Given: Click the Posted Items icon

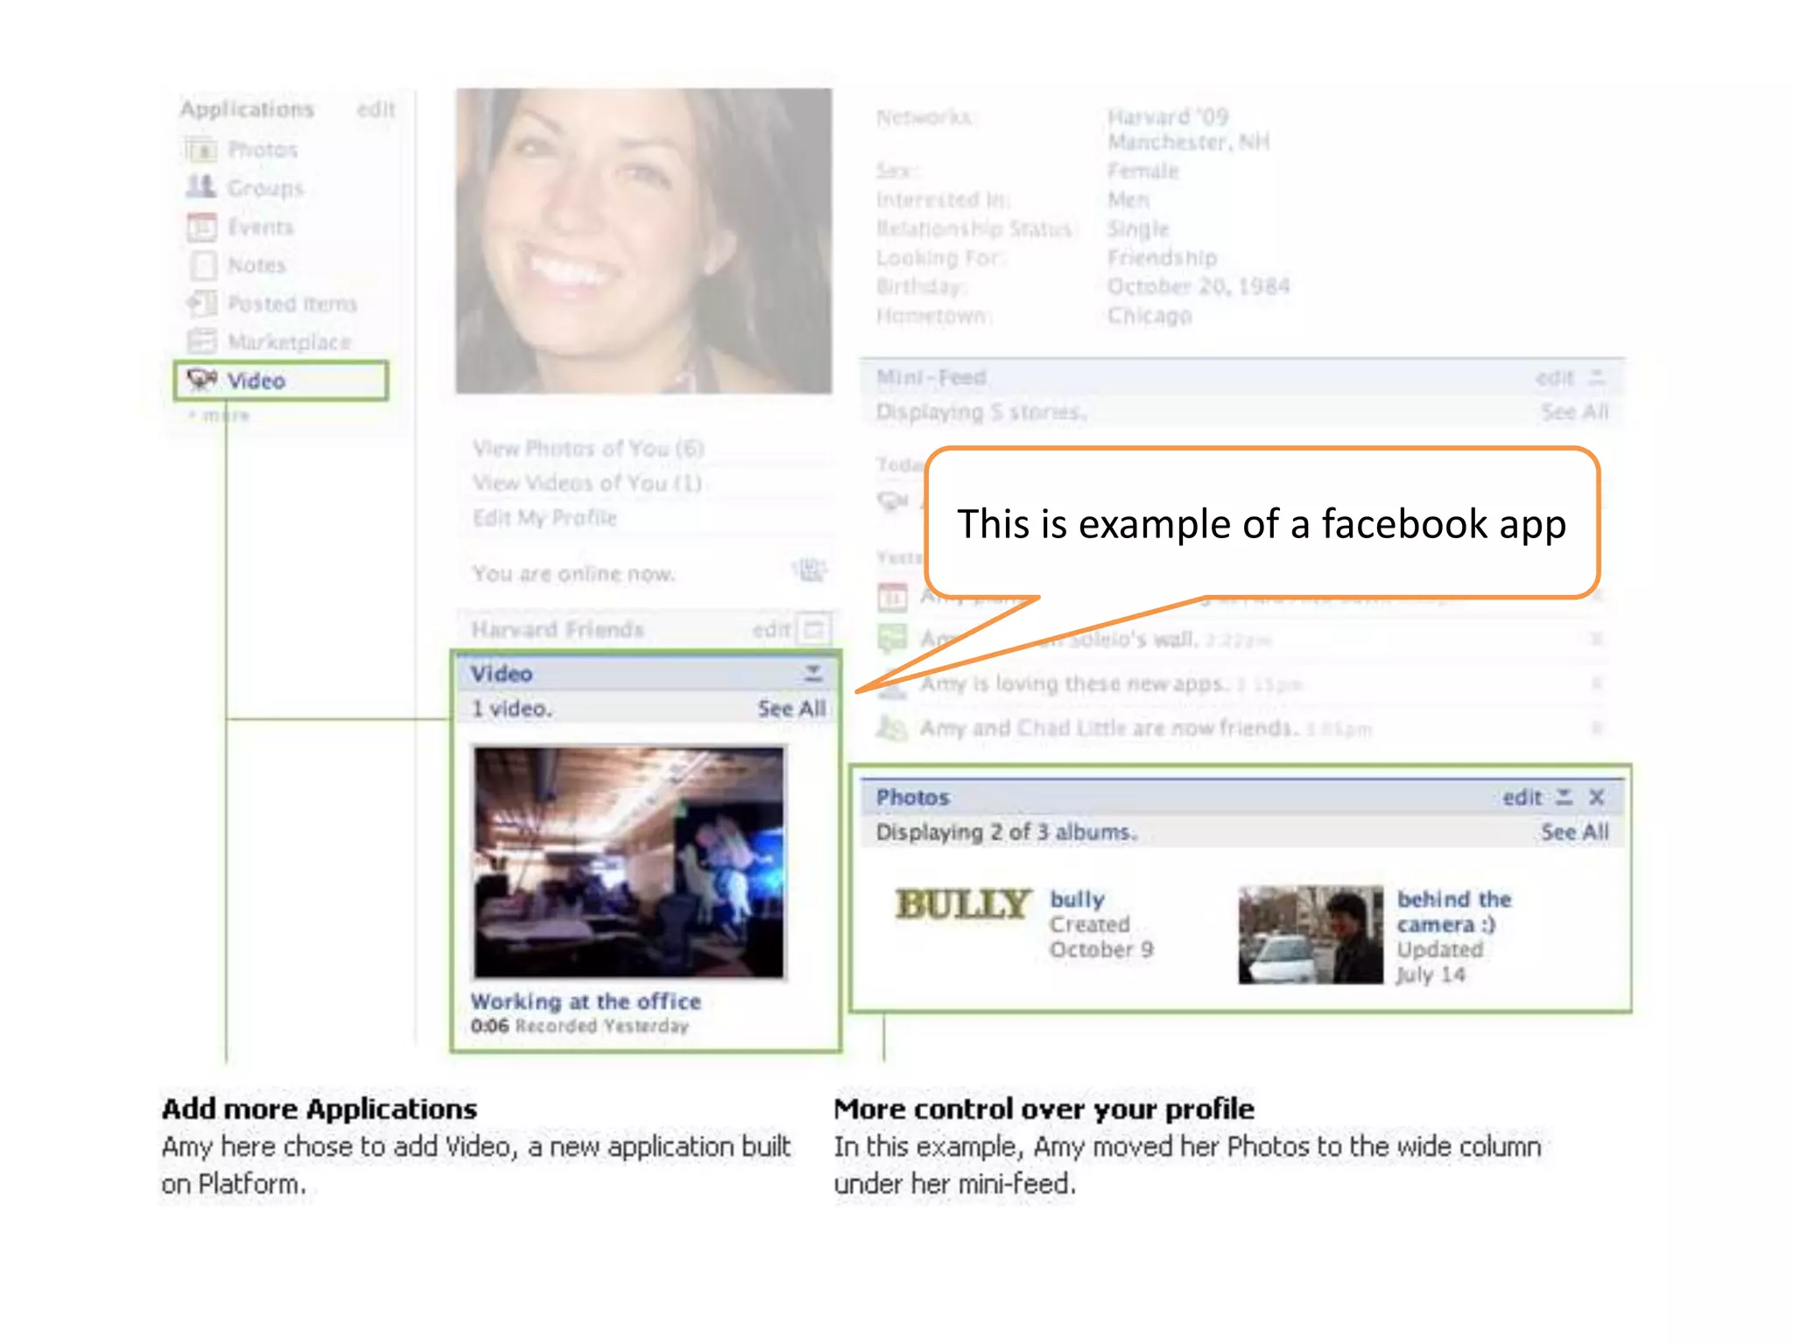Looking at the screenshot, I should [201, 304].
